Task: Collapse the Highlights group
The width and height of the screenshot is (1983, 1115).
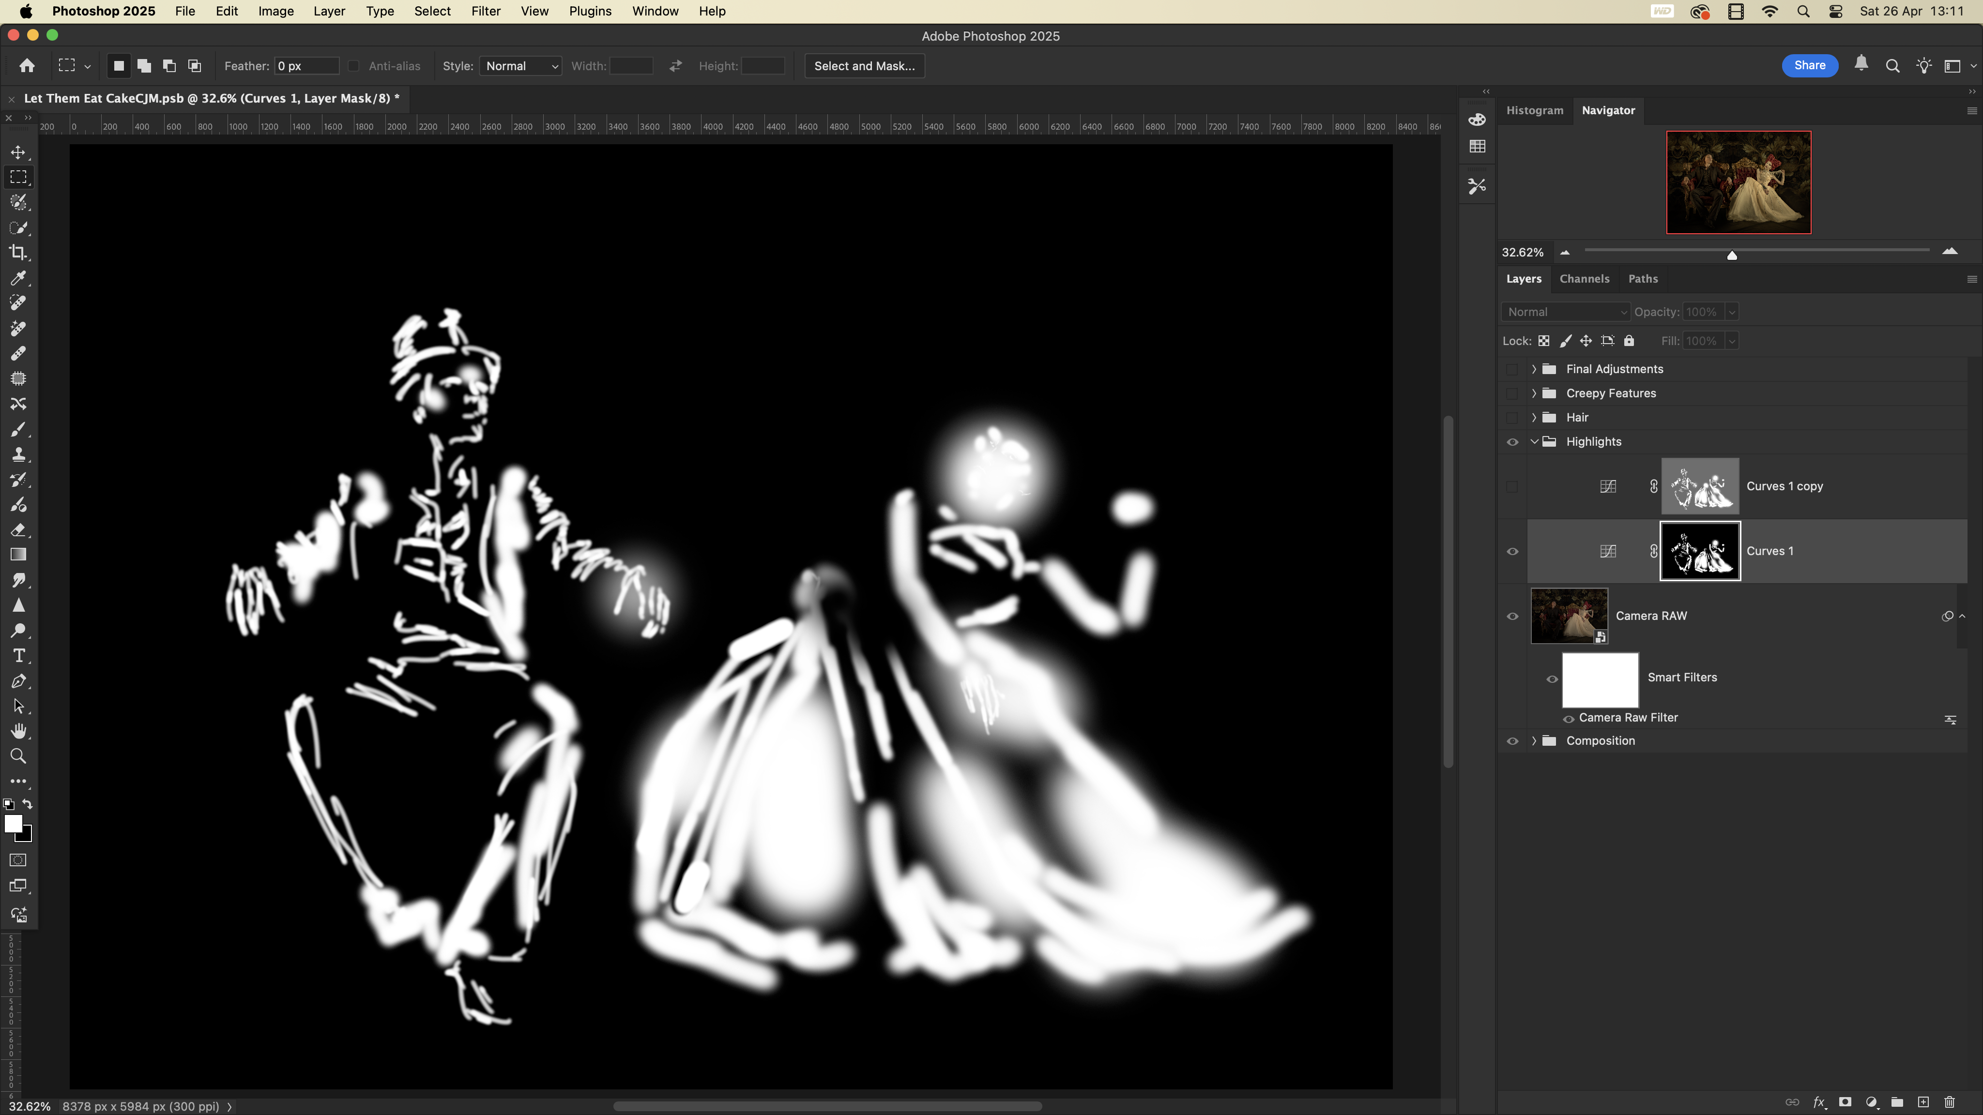Action: 1534,442
